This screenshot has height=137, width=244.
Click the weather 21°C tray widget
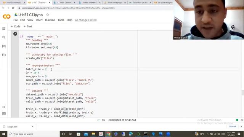[x=199, y=134]
